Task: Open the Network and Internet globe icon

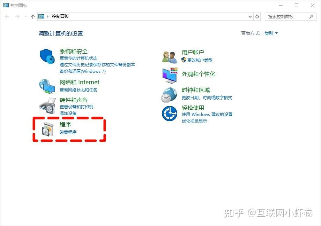Action: pyautogui.click(x=47, y=86)
